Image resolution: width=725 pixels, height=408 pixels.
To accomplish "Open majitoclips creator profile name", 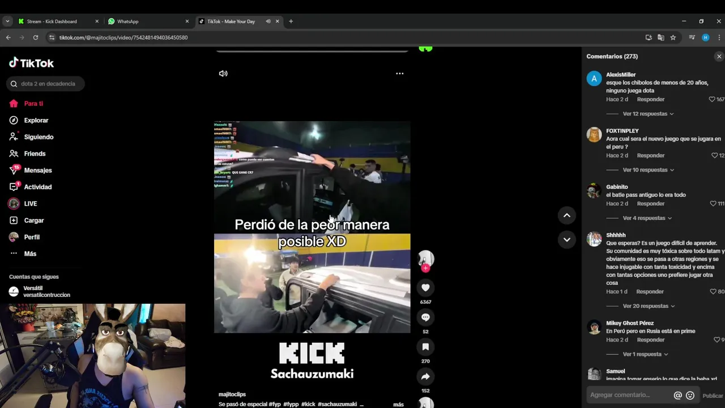I will (232, 394).
